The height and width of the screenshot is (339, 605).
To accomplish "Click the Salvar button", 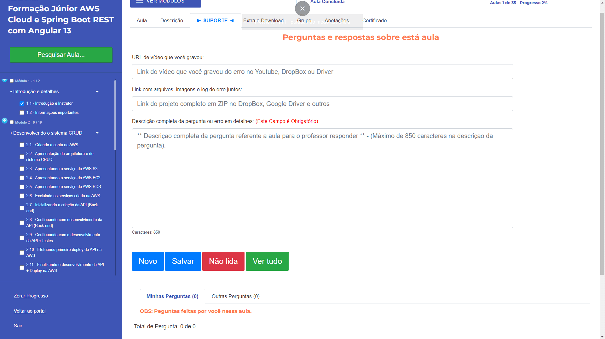I will tap(183, 261).
